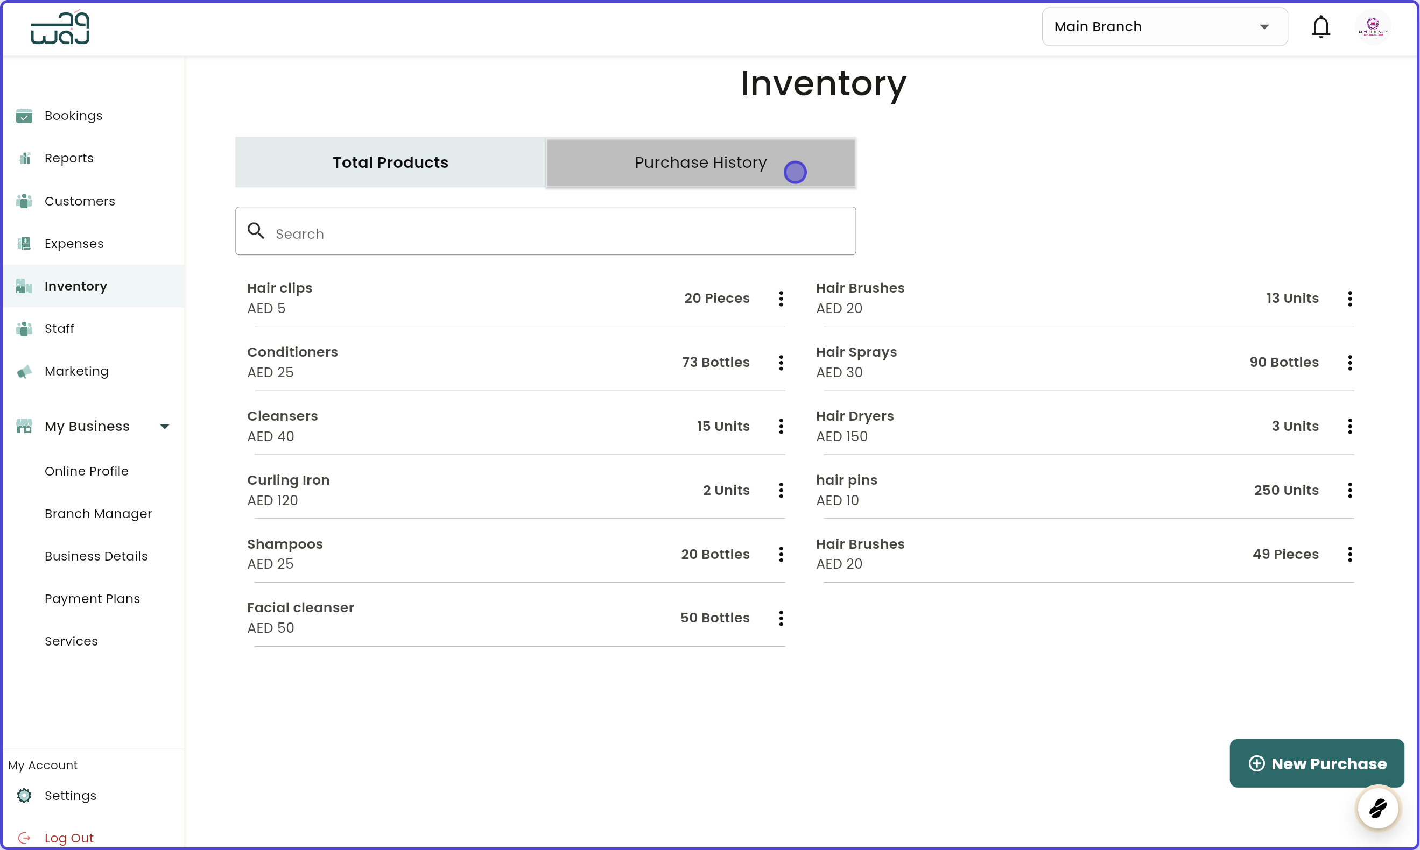Select the Purchase History tab
The width and height of the screenshot is (1420, 850).
pyautogui.click(x=700, y=162)
